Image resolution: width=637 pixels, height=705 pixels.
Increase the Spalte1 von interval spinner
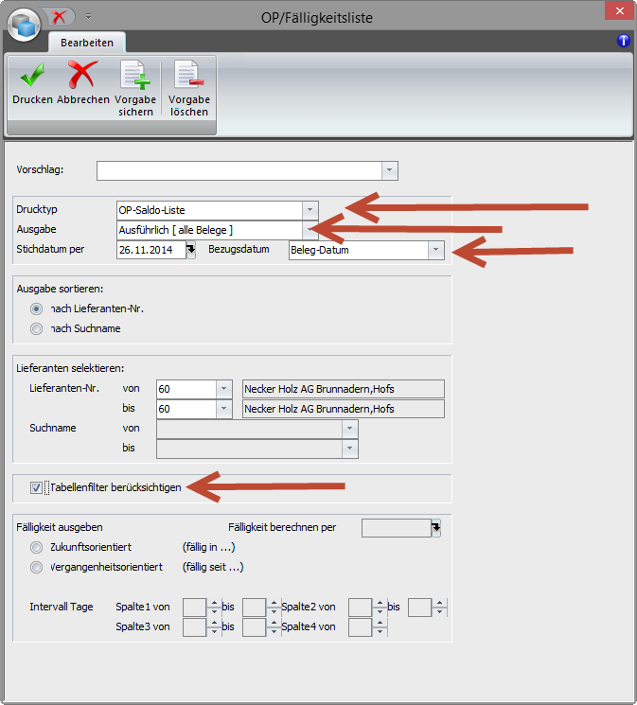click(x=214, y=602)
